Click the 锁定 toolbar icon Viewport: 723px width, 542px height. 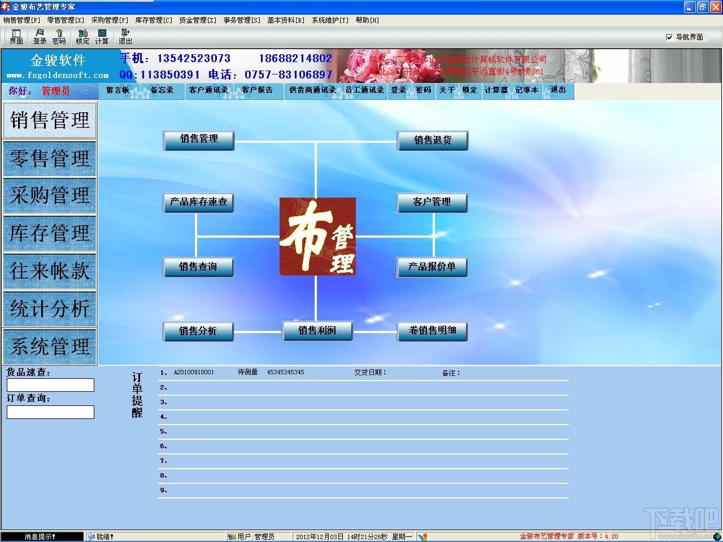click(82, 37)
